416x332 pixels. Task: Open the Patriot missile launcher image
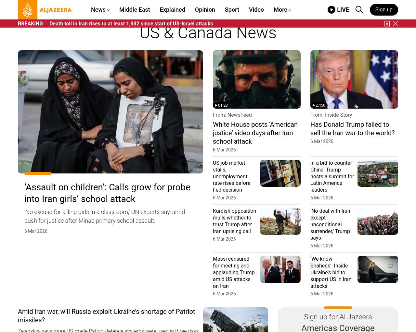coord(235,320)
